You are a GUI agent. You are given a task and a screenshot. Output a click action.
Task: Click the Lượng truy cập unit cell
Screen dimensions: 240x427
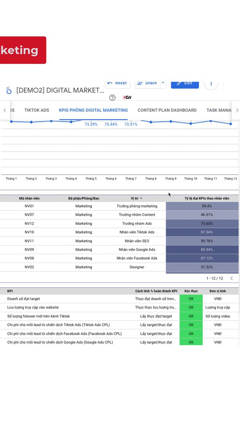click(218, 307)
